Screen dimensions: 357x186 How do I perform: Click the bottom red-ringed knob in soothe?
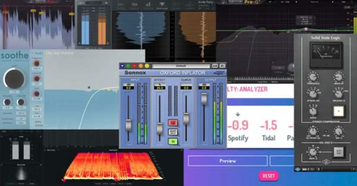click(36, 94)
